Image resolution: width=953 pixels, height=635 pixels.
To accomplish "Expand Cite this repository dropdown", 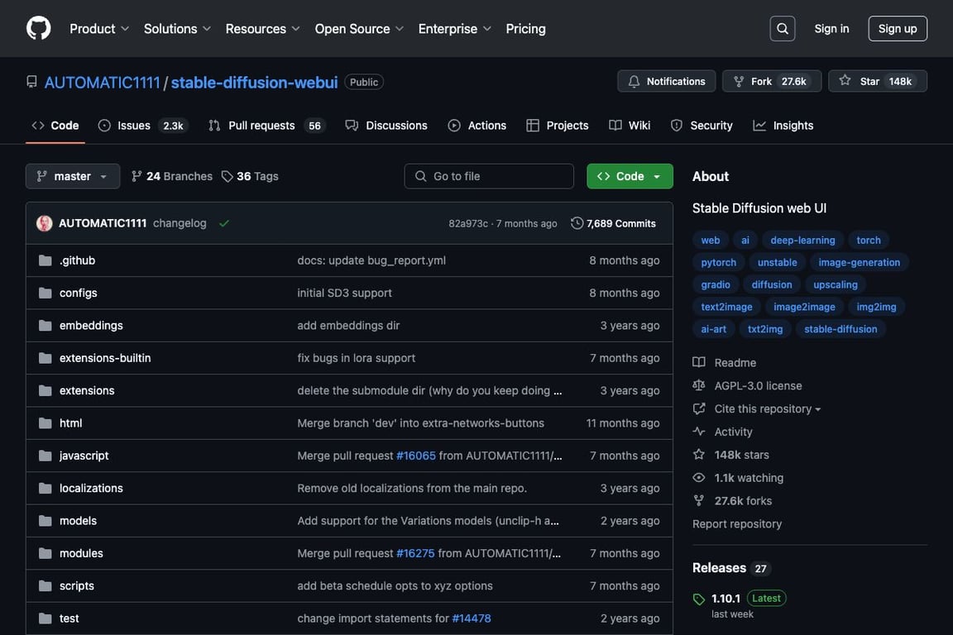I will pyautogui.click(x=768, y=409).
